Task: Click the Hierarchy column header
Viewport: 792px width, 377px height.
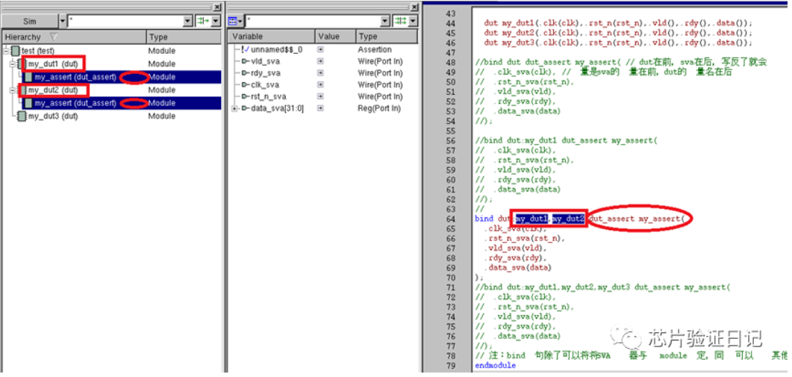Action: [74, 37]
